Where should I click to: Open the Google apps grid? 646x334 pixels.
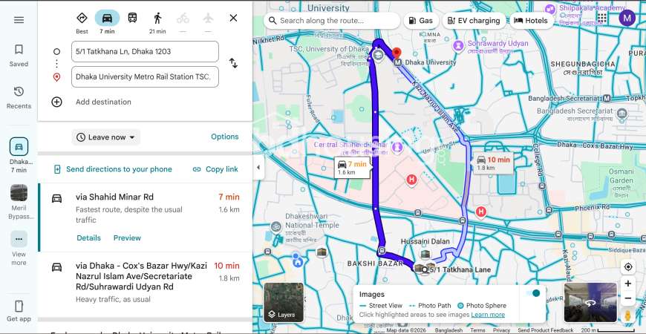pyautogui.click(x=602, y=18)
